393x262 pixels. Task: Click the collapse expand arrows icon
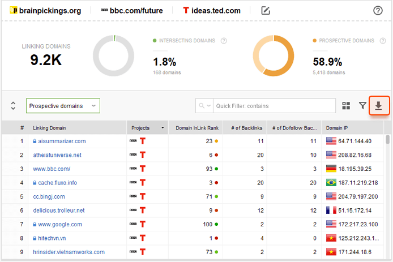[x=13, y=106]
